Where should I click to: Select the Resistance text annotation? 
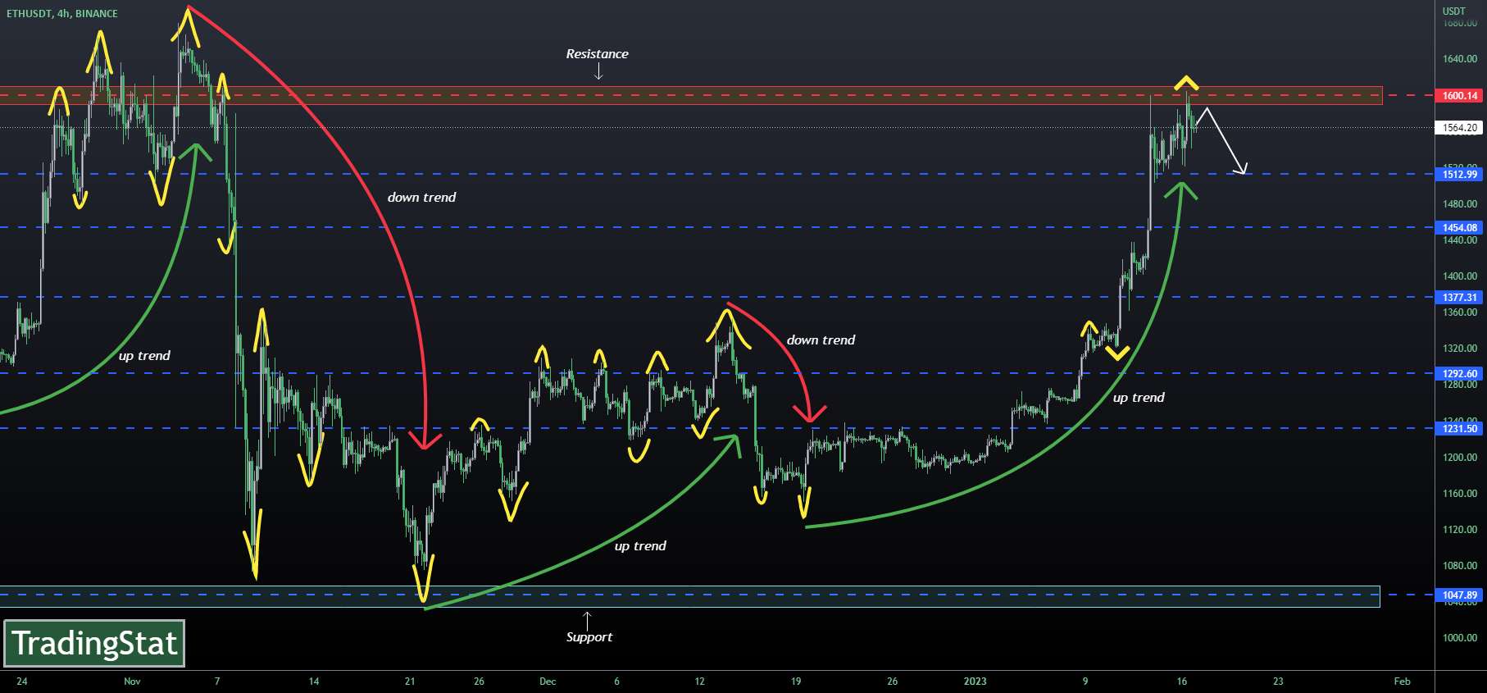[598, 54]
